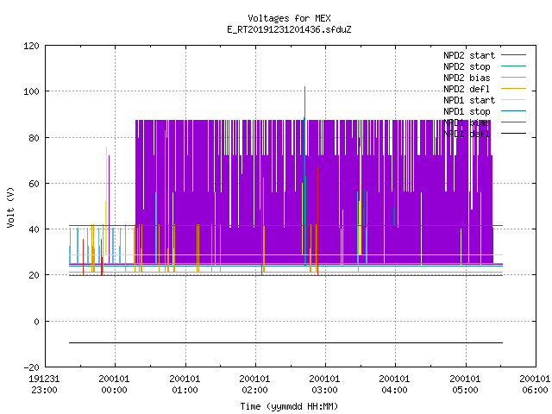
Task: Click the 'NPD1 stop' legend label
Action: (467, 111)
